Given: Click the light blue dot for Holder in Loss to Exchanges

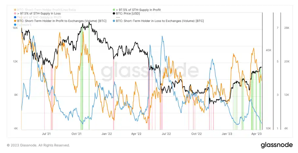Looking at the screenshot, I should (x=114, y=21).
